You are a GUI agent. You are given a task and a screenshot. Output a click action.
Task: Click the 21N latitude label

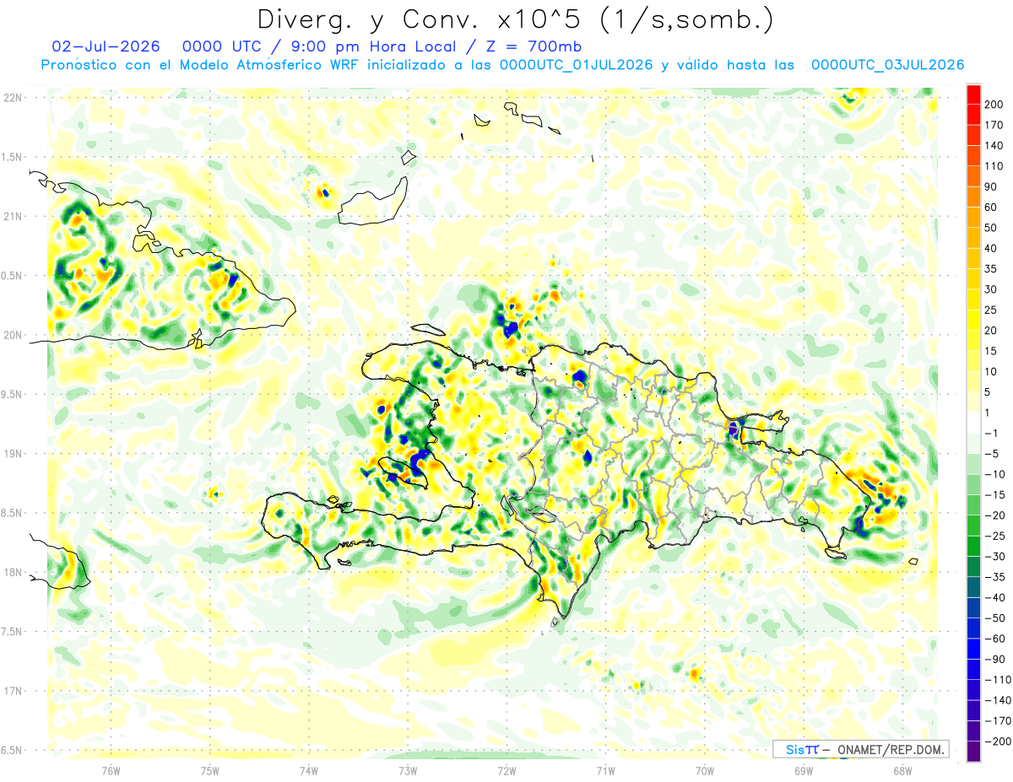(12, 216)
